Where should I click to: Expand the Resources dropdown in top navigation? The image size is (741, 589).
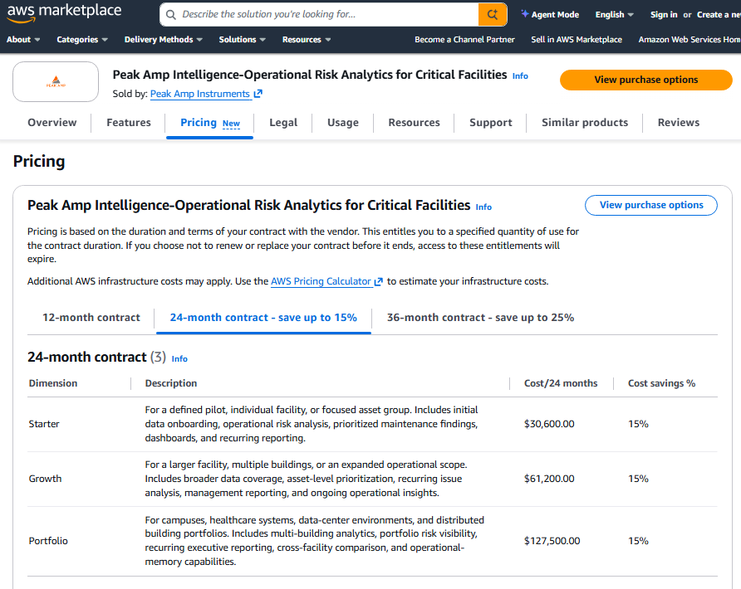[307, 40]
